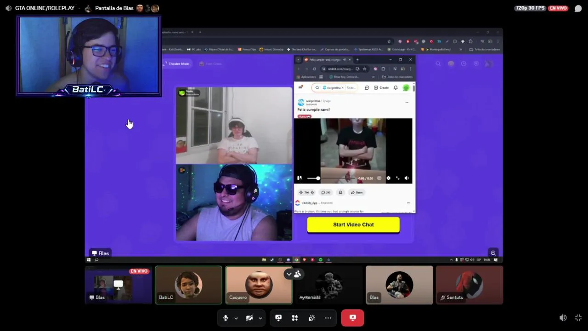This screenshot has height=331, width=588.
Task: Select the BatiLC participant tile
Action: coord(188,285)
